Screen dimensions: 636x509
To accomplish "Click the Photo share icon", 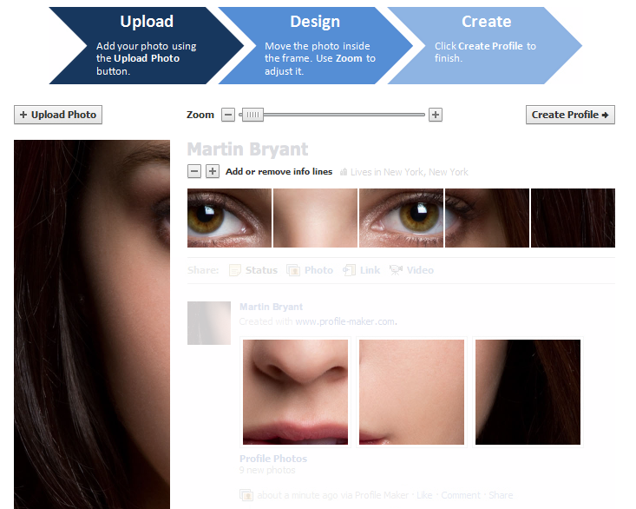I will (x=293, y=270).
